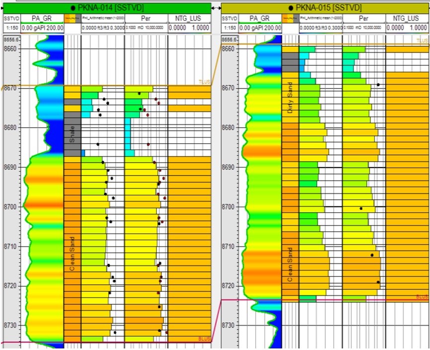Image resolution: width=430 pixels, height=350 pixels.
Task: Click the BLUS marker label in PKNA-015
Action: (422, 297)
